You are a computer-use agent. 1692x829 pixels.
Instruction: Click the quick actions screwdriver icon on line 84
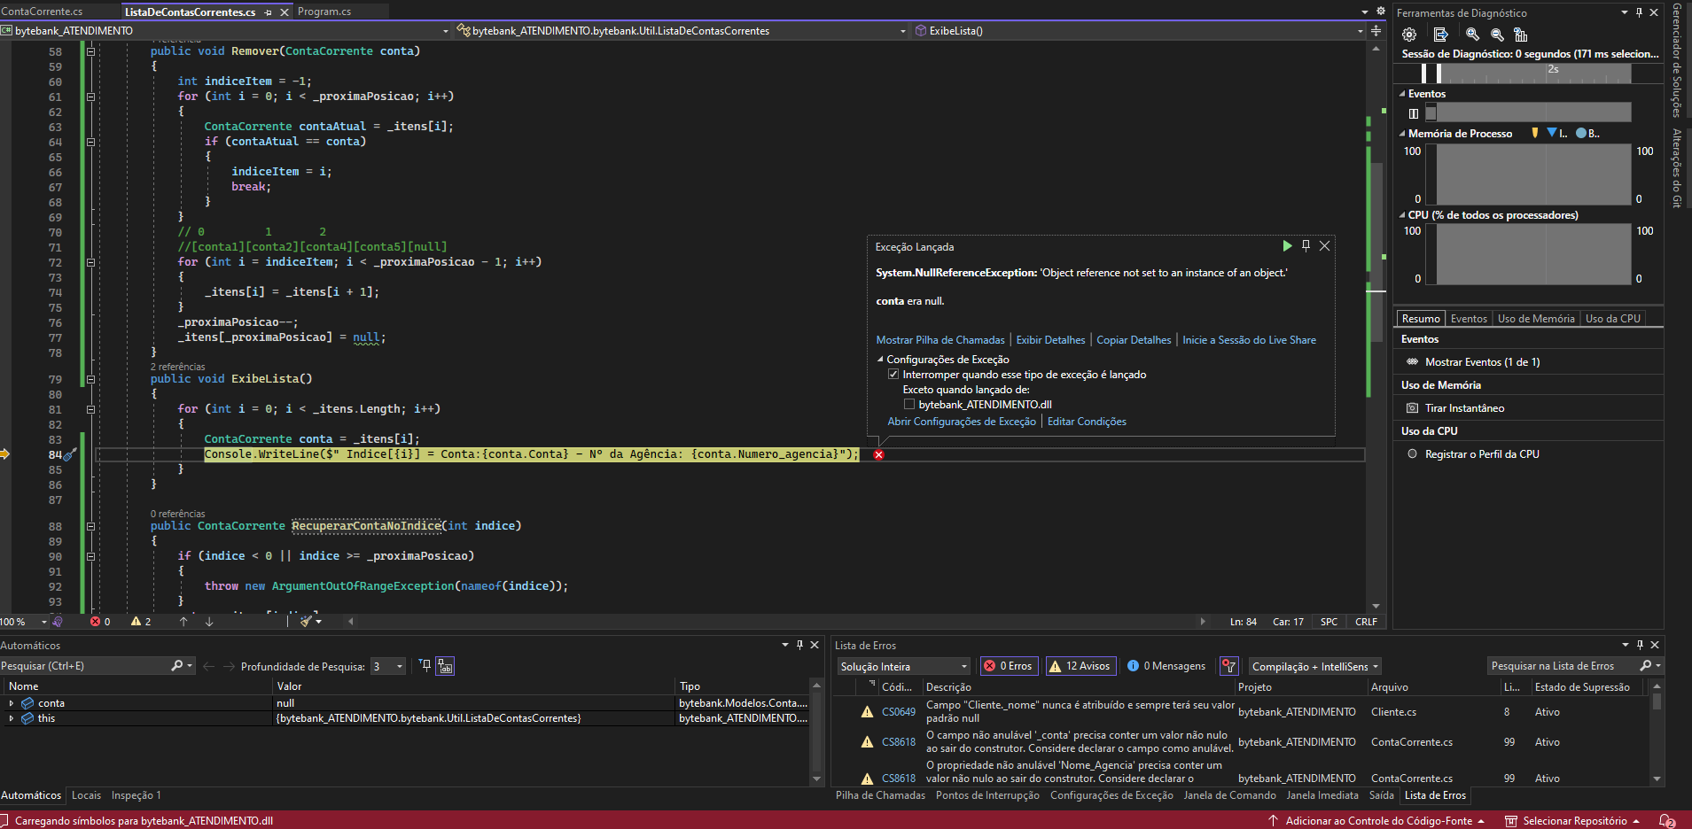pyautogui.click(x=71, y=453)
